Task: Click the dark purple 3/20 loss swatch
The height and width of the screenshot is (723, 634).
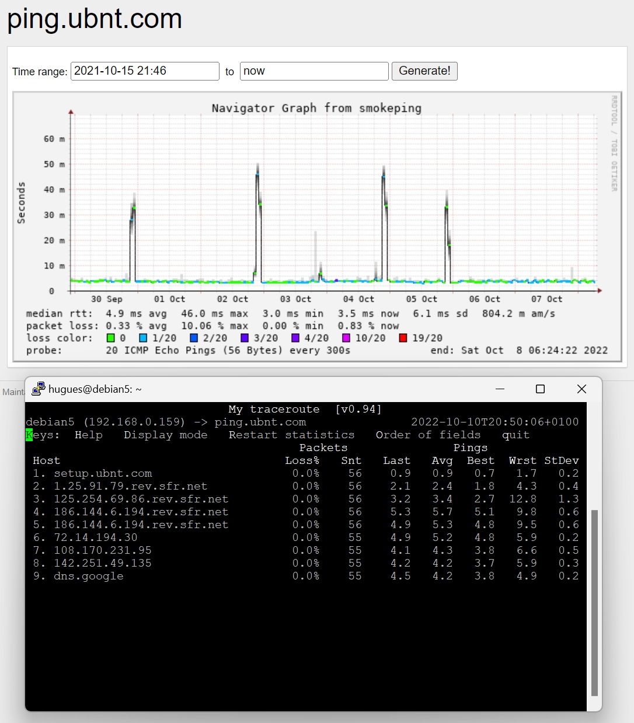Action: (245, 338)
